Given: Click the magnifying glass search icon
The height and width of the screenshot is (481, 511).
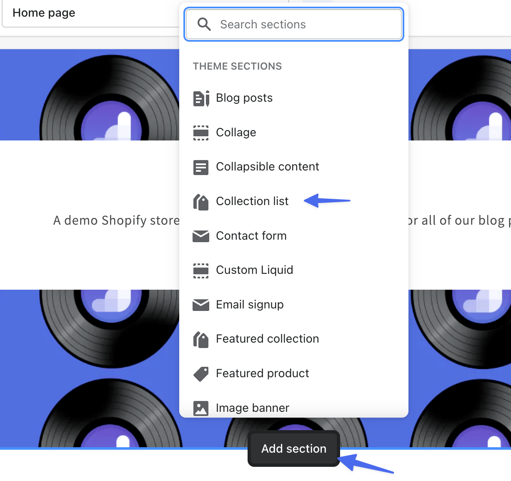Looking at the screenshot, I should [204, 25].
